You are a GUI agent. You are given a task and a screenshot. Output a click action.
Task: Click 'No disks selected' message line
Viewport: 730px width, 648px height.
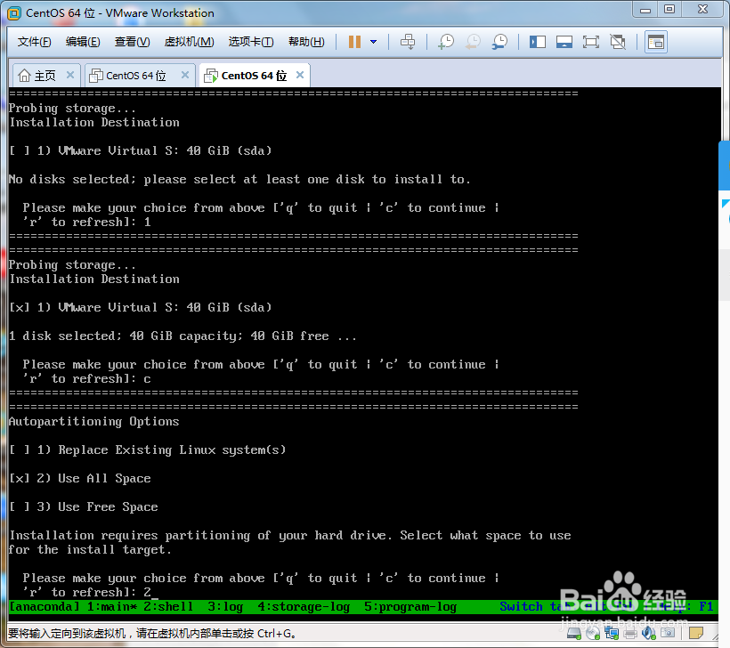coord(239,179)
